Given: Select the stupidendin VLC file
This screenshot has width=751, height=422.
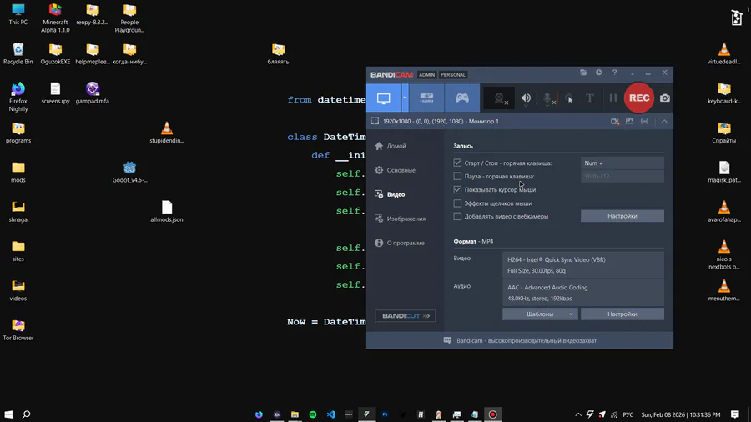Looking at the screenshot, I should (x=167, y=133).
